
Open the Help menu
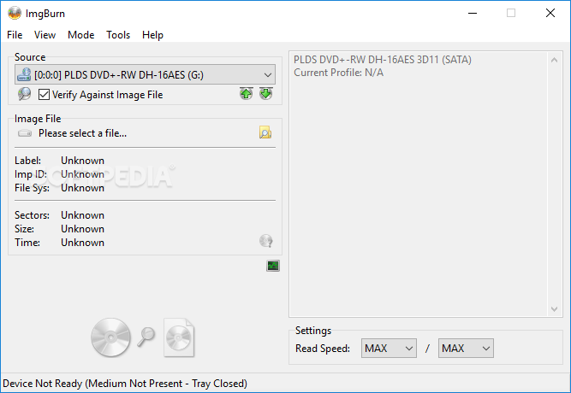tap(152, 35)
